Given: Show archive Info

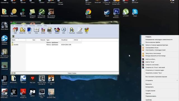Looking at the screenshot, I should tap(63, 31).
